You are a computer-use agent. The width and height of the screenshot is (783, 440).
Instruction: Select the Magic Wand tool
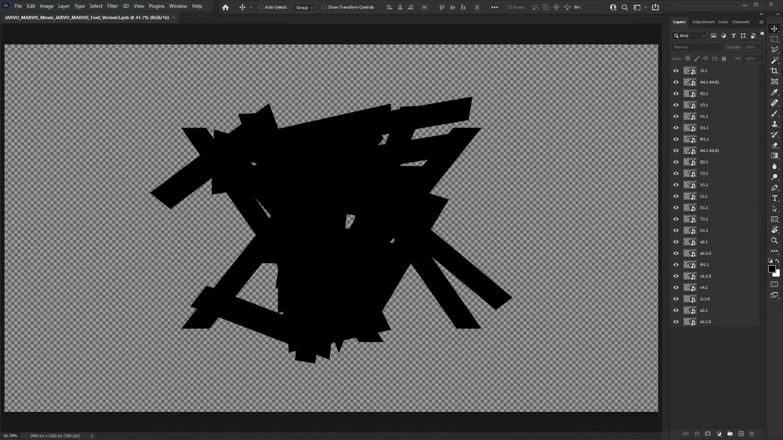(774, 61)
